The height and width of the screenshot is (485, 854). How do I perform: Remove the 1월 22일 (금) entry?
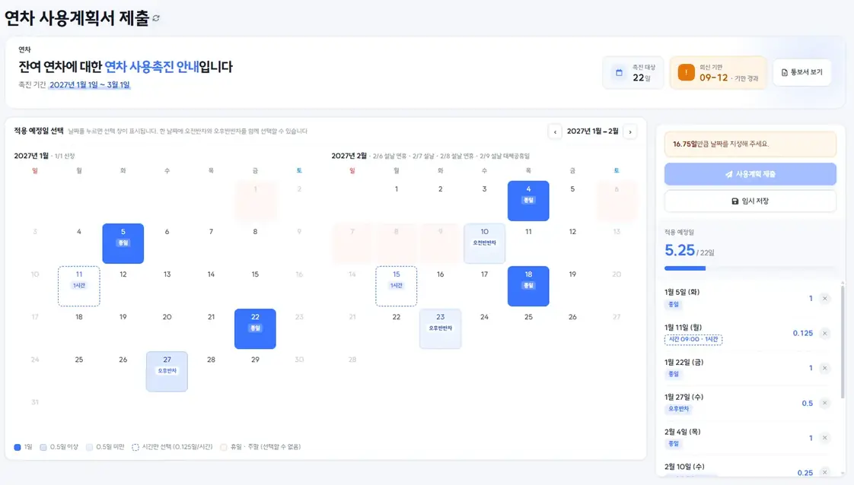(824, 368)
